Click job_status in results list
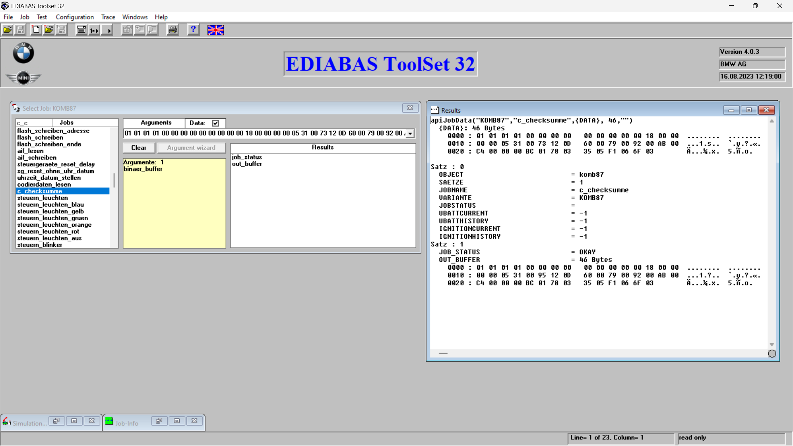 [x=247, y=157]
